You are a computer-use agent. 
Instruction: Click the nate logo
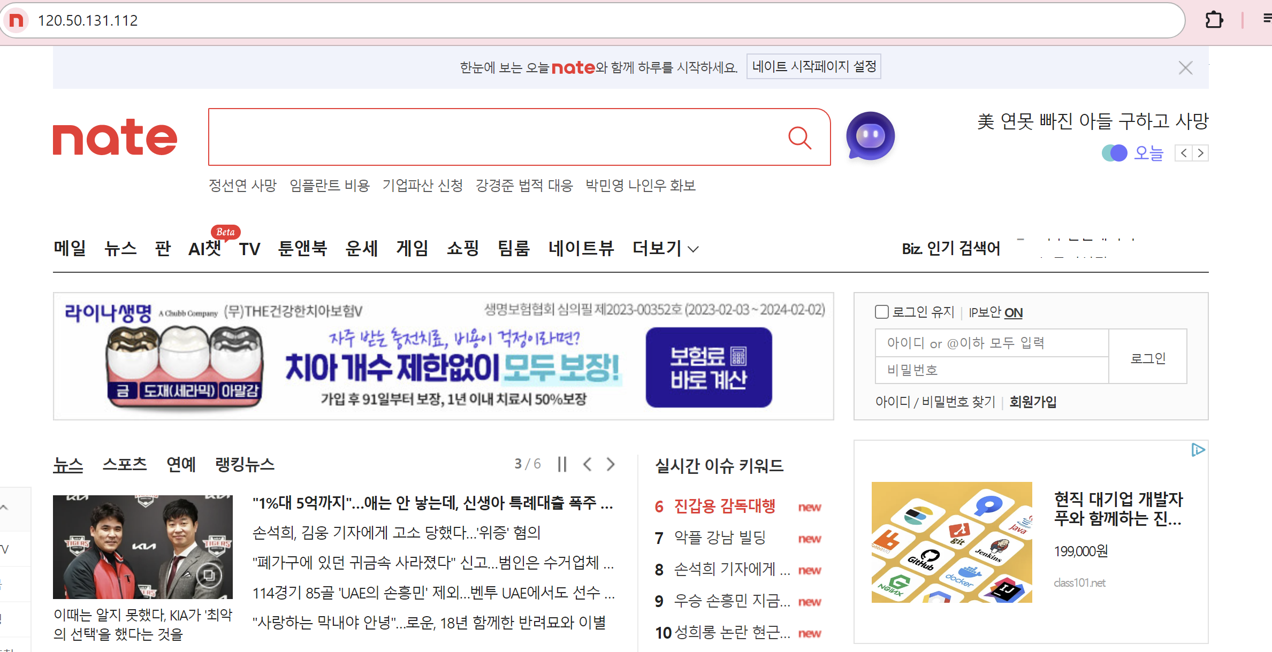[x=115, y=137]
